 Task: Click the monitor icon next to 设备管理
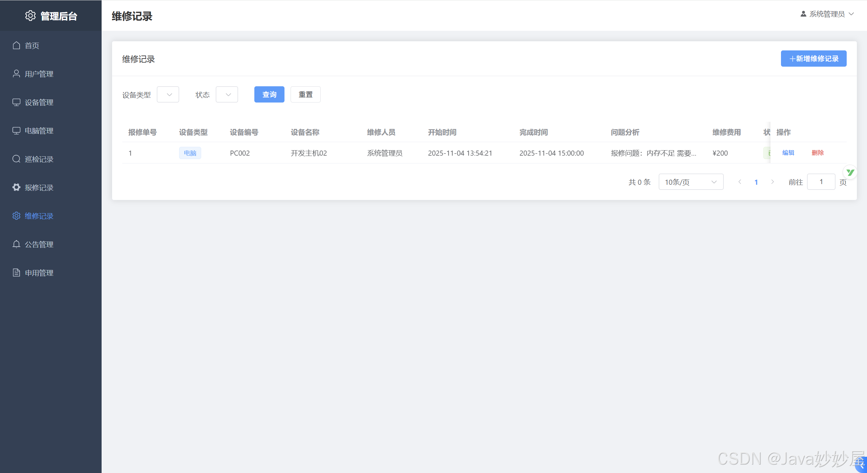16,102
